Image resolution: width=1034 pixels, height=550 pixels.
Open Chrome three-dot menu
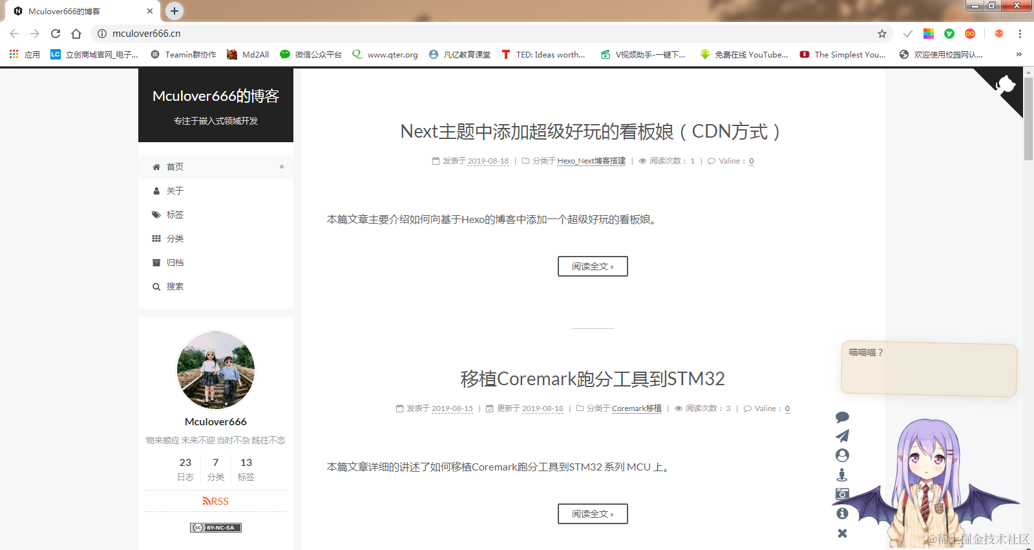click(1020, 34)
